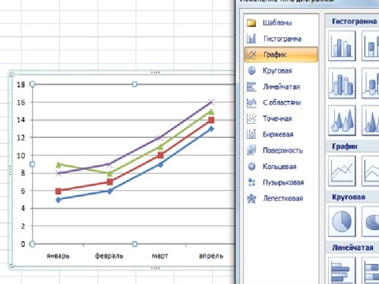Select the Биржевая stock chart category
379x284 pixels.
click(x=277, y=134)
